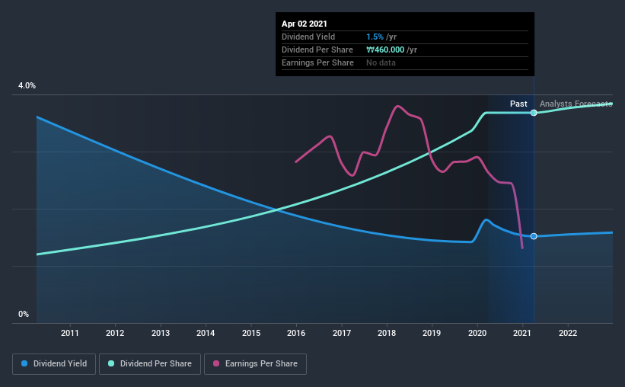Select the "Analysts Forecasts" period label

(576, 104)
